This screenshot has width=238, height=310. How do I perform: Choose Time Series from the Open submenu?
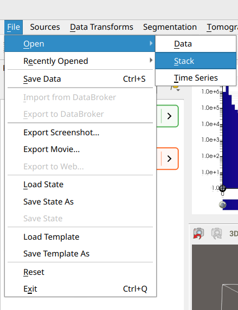coord(196,78)
